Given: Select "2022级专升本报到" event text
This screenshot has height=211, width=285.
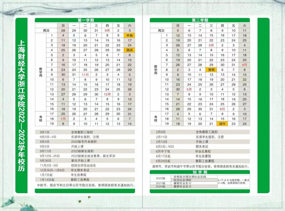Looking at the screenshot, I should click(84, 142).
